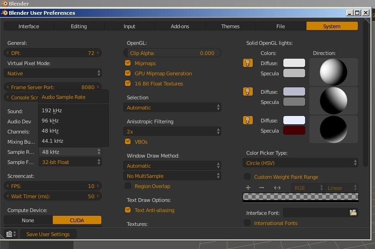Toggle the first solid OpenGL light bulb
Image resolution: width=375 pixels, height=249 pixels.
pos(248,63)
